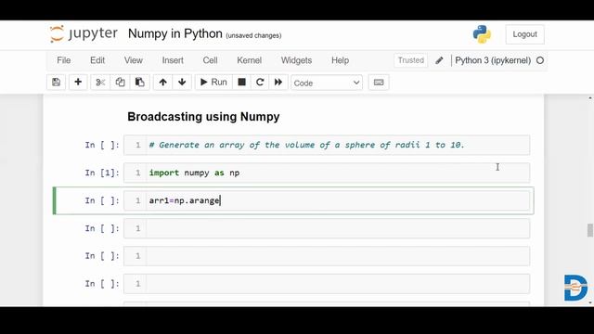Open the Help menu
This screenshot has width=594, height=334.
click(x=341, y=60)
